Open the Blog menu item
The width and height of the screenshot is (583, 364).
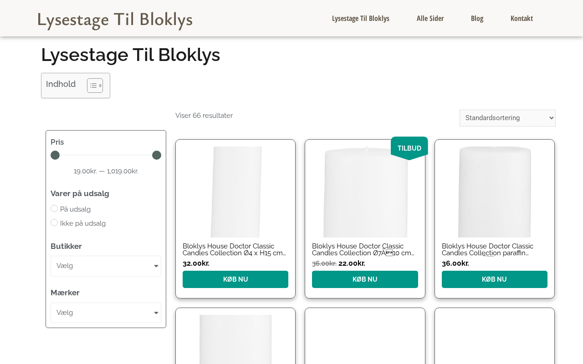pos(477,18)
